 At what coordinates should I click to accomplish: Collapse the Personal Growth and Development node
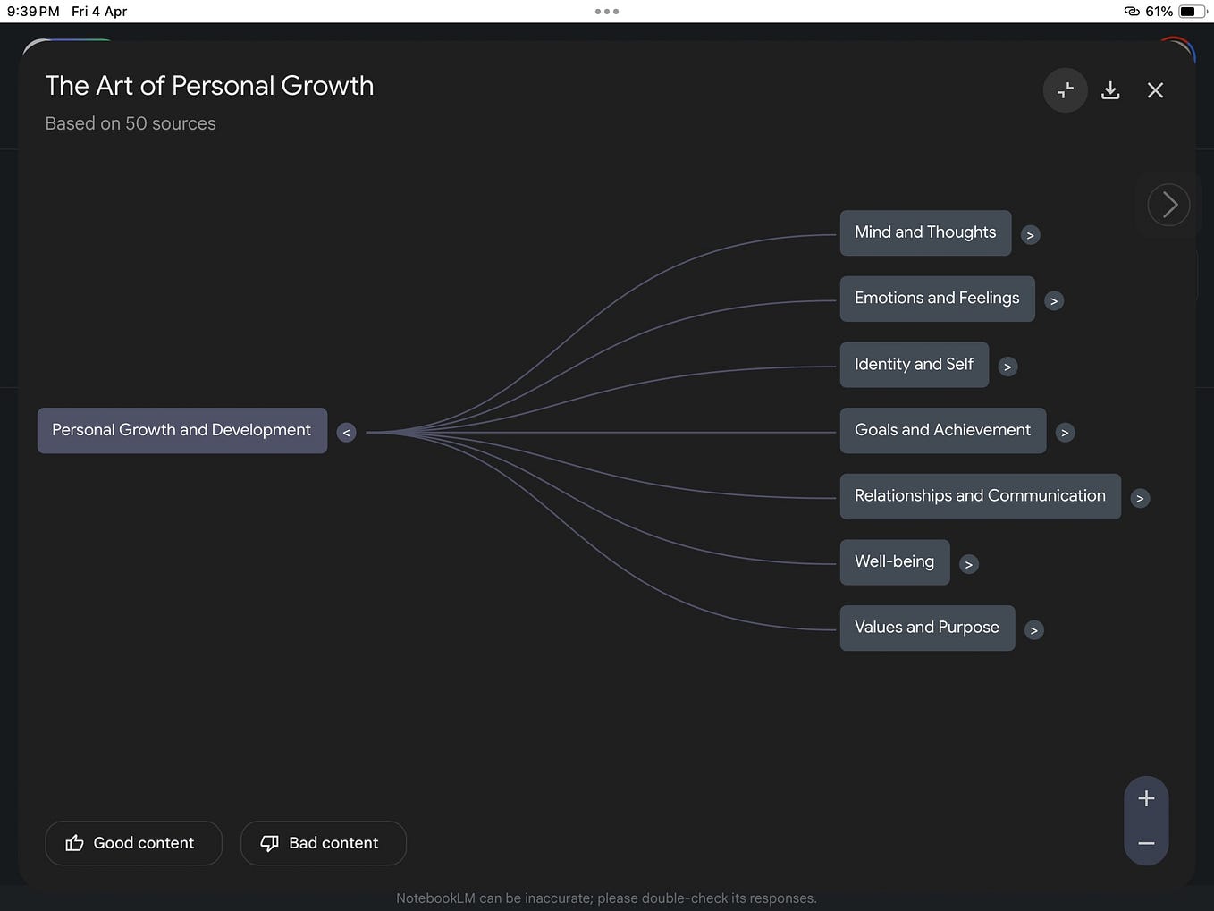coord(346,432)
